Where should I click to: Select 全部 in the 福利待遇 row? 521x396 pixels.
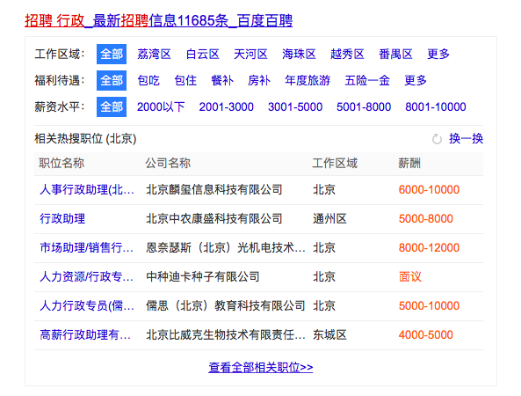point(112,80)
